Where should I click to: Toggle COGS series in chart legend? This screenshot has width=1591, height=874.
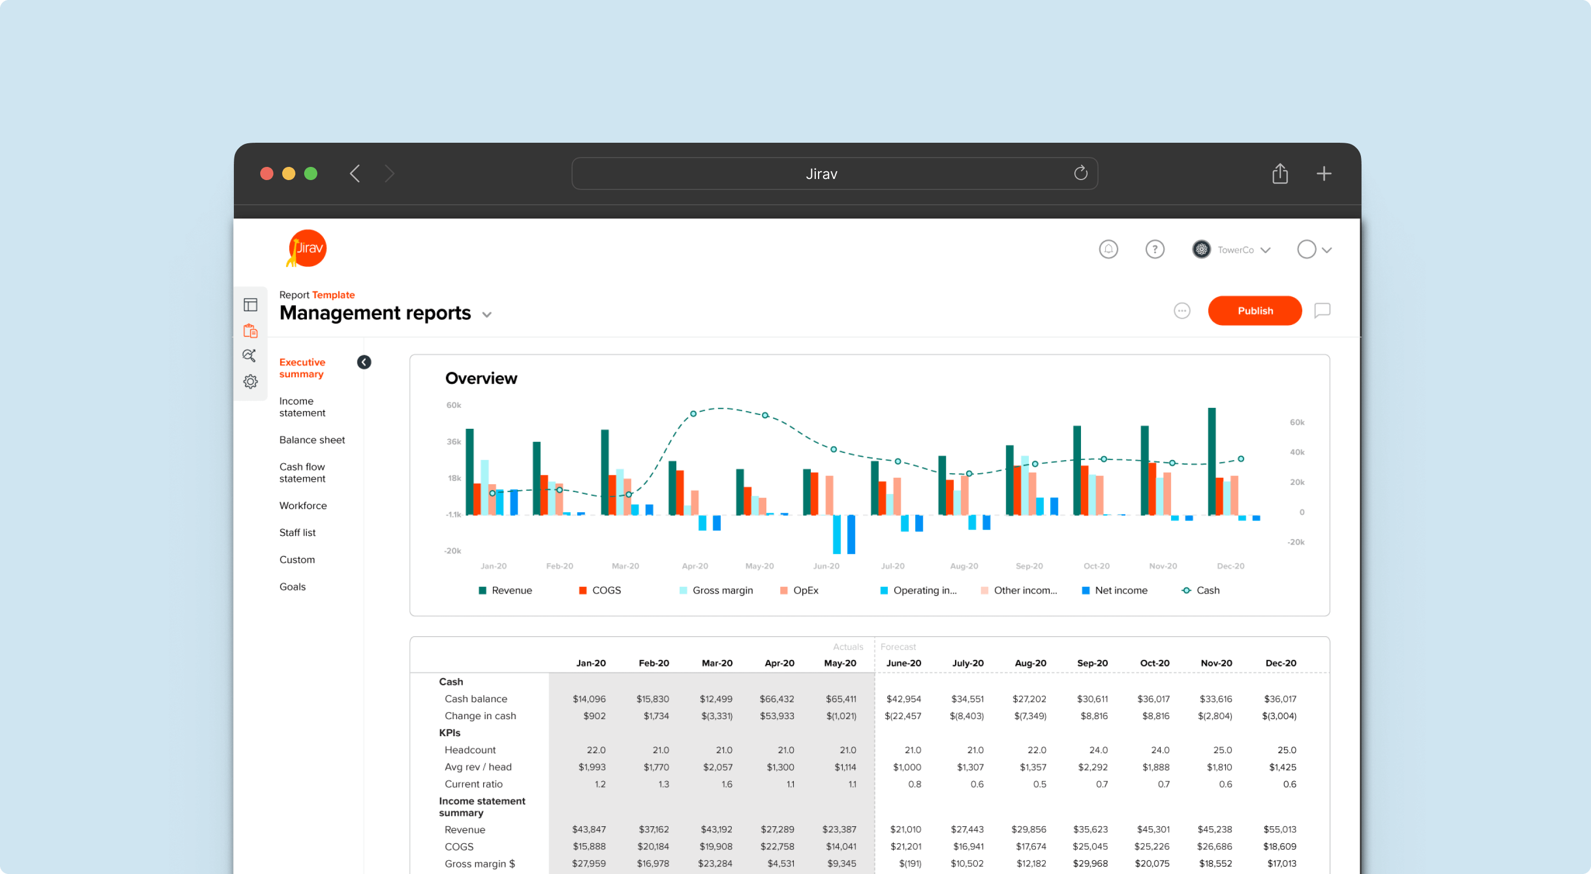tap(600, 591)
